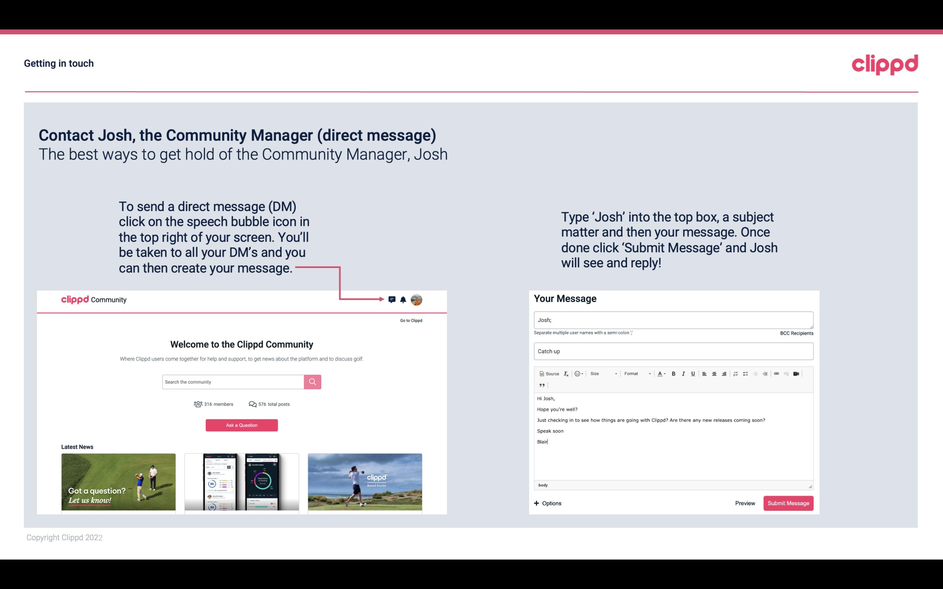Click the community search magnifier icon
The height and width of the screenshot is (589, 943).
[x=312, y=381]
